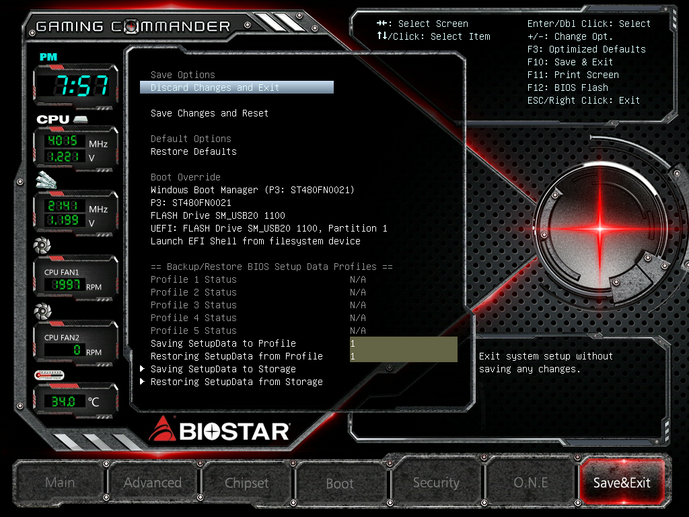The image size is (689, 517).
Task: Boot from Windows Boot Manager entry
Action: tap(252, 190)
